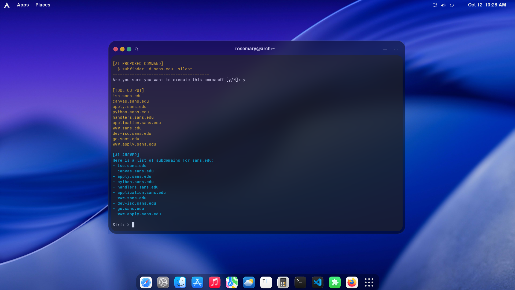Screen dimensions: 515x290
Task: Open the volume indicator in system tray
Action: point(443,5)
